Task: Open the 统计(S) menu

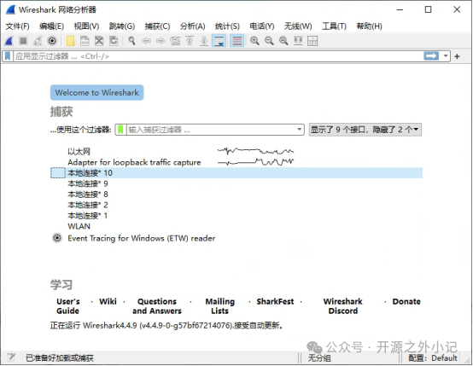Action: coord(227,26)
